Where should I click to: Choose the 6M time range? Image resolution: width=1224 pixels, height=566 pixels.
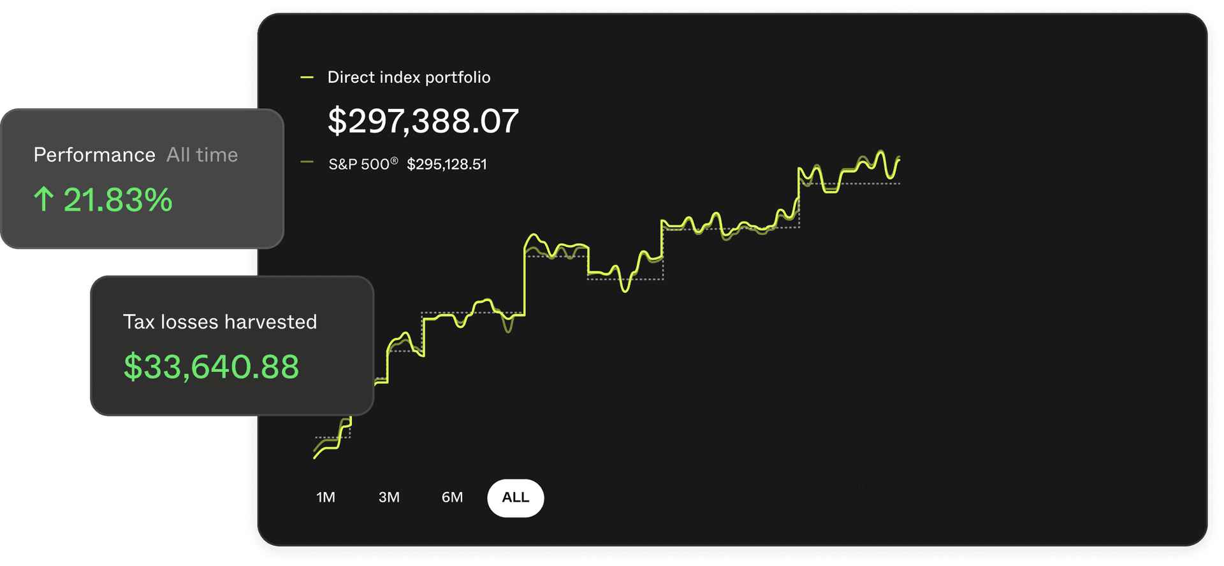coord(452,497)
